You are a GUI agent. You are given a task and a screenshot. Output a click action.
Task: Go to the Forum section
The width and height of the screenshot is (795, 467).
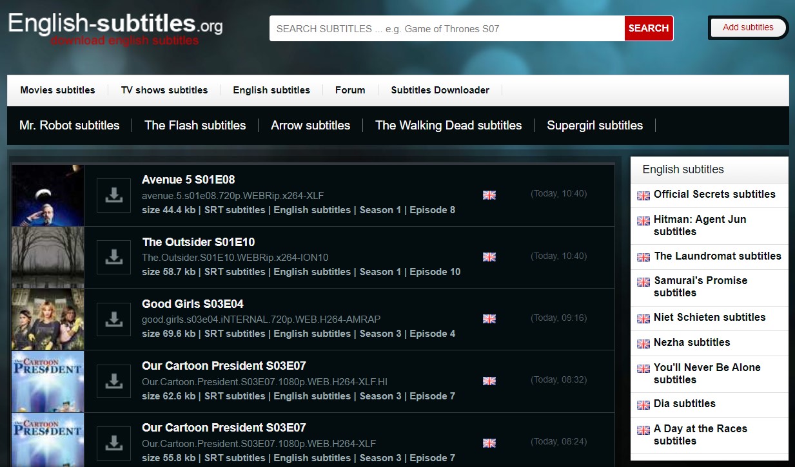click(x=350, y=90)
